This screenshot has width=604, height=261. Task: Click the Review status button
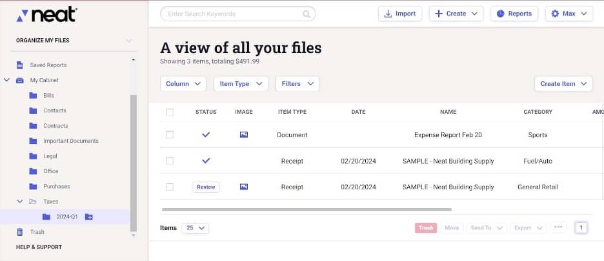click(206, 187)
